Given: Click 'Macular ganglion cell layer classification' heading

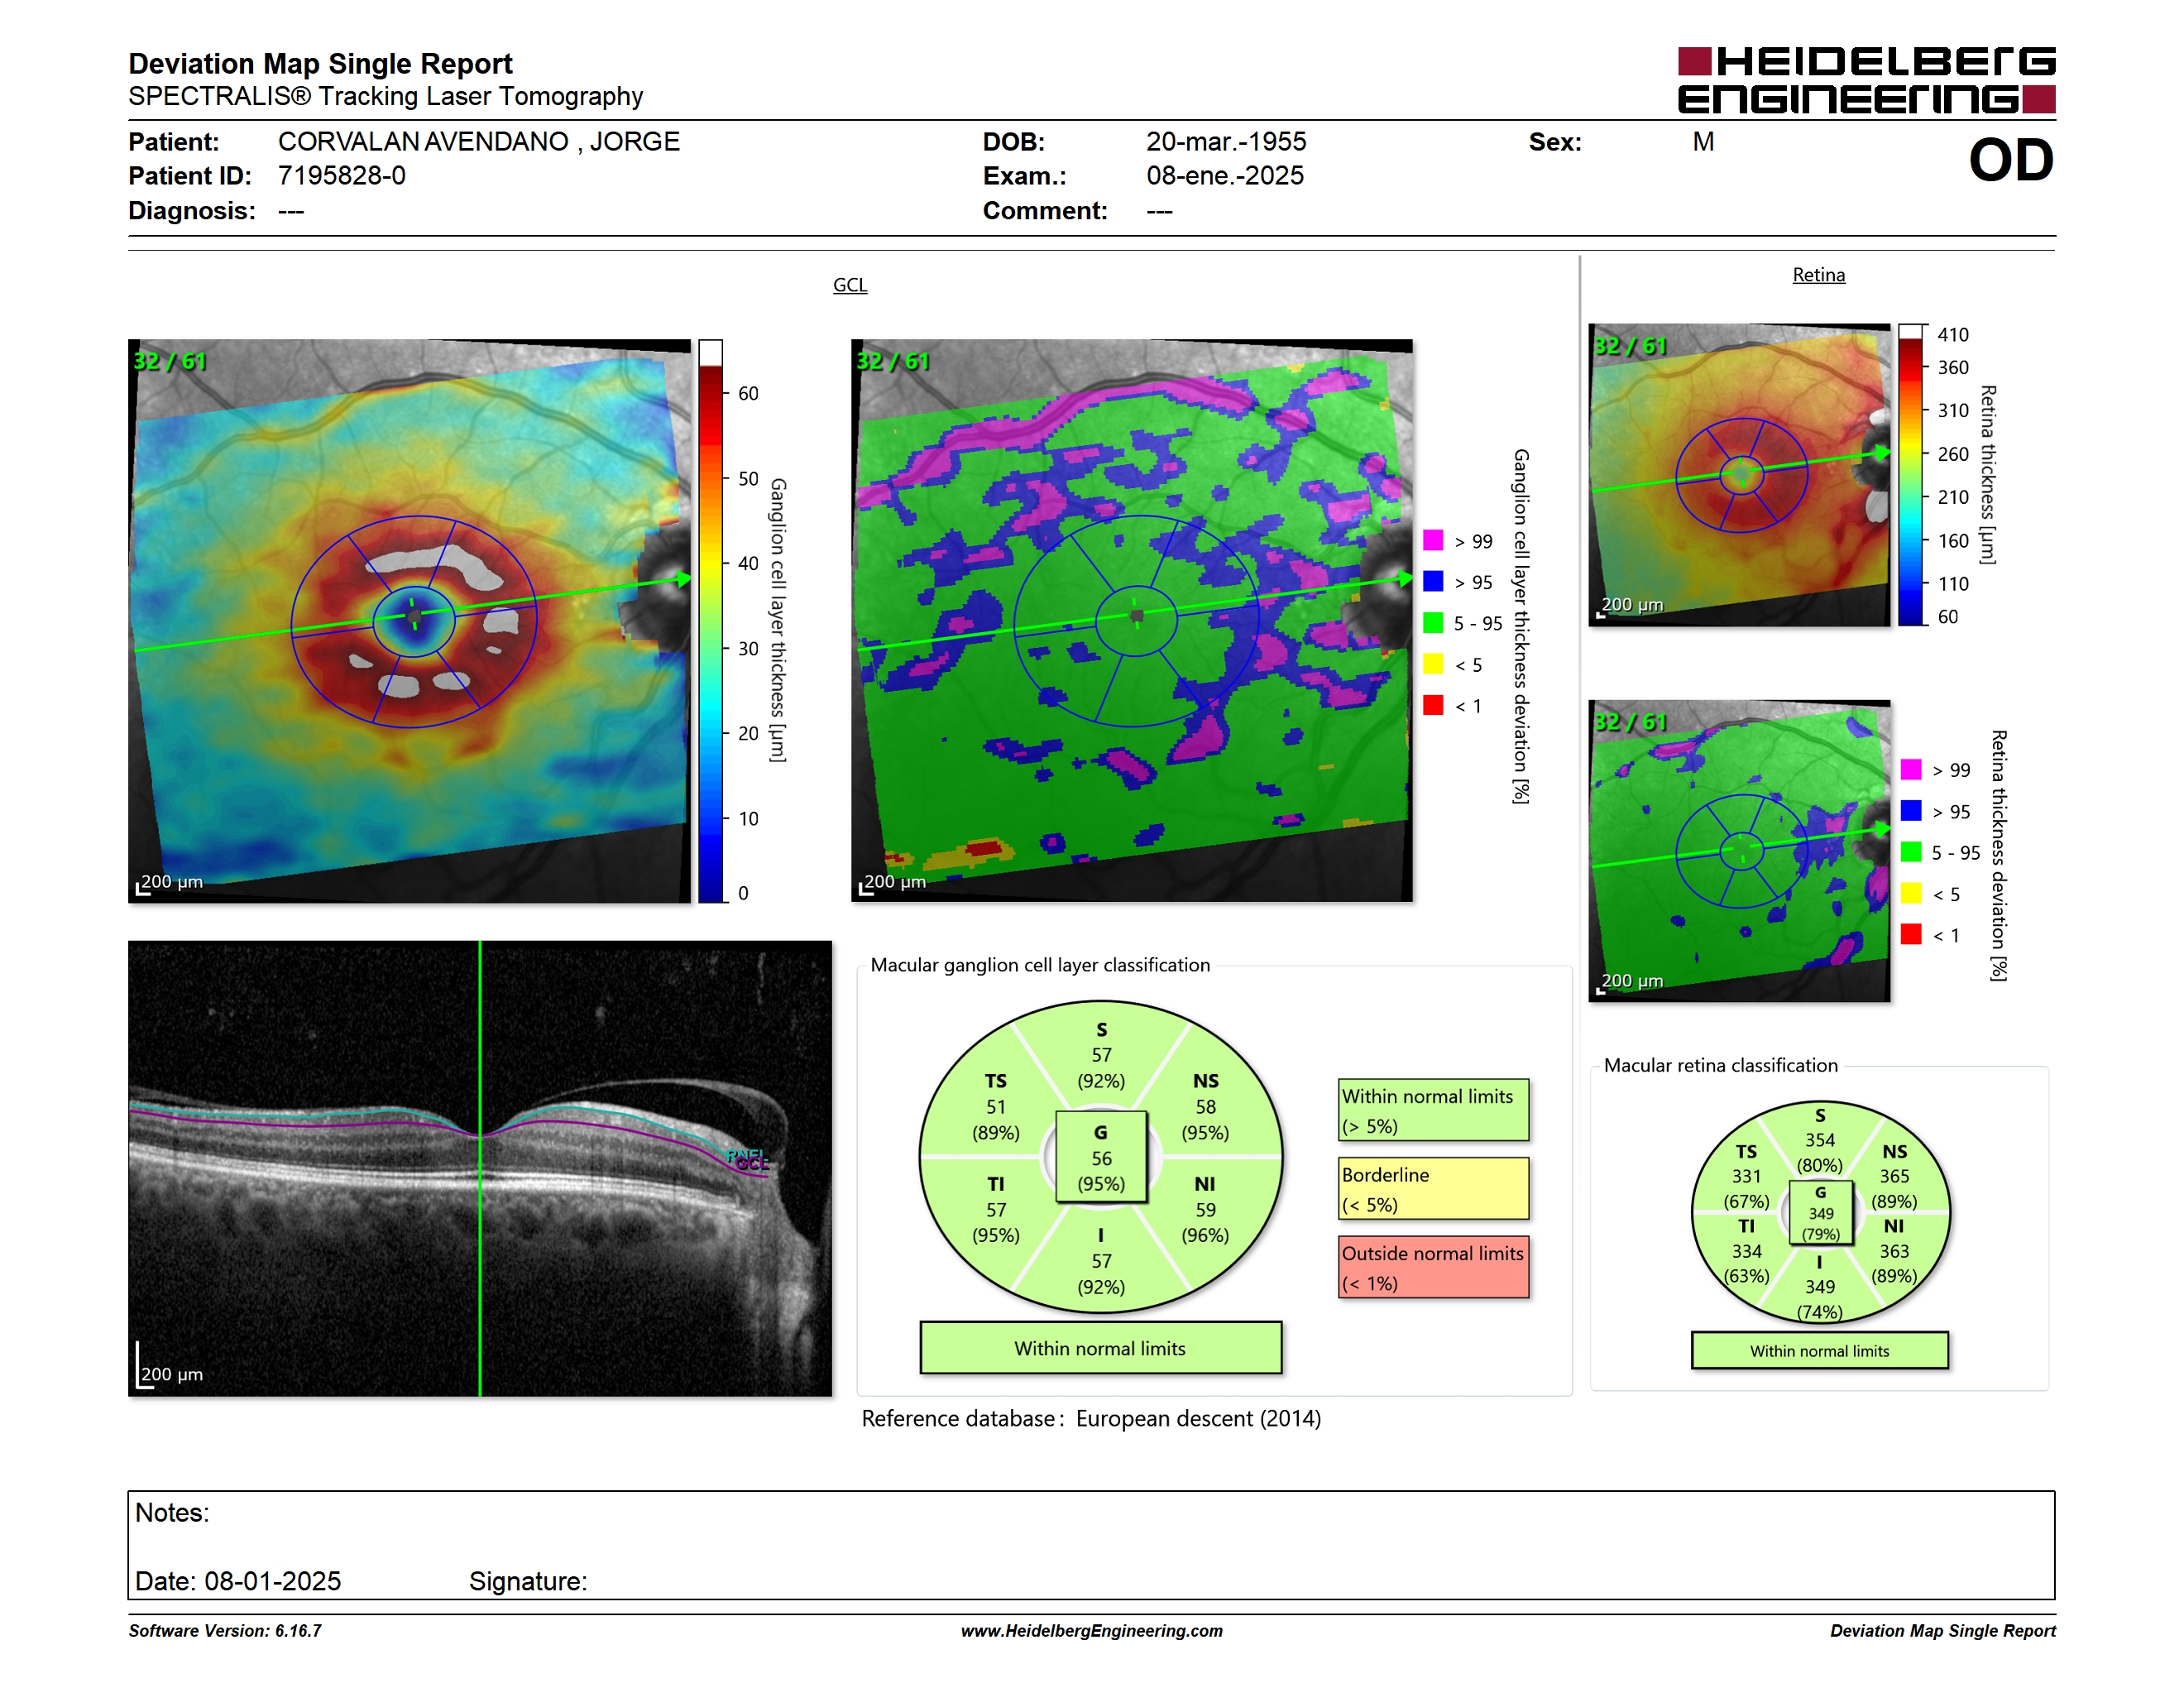Looking at the screenshot, I should (x=1040, y=965).
